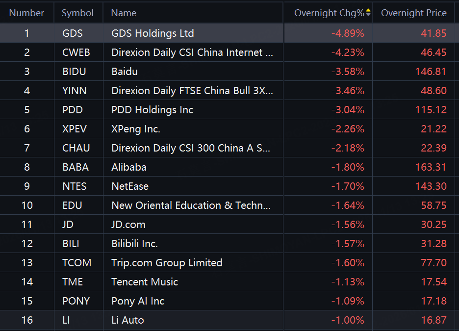Click Tencent Music overnight change -1.13%
This screenshot has width=459, height=331.
point(348,282)
